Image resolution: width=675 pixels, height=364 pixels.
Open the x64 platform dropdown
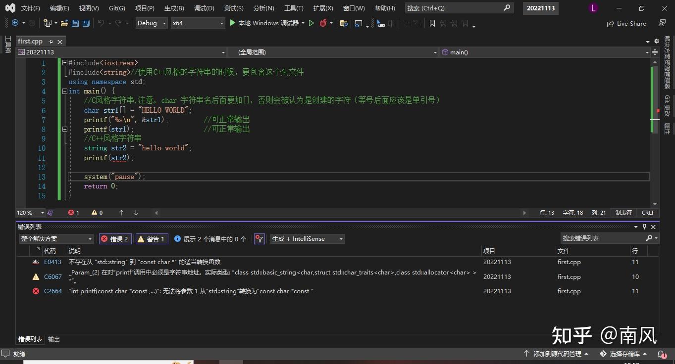[198, 23]
